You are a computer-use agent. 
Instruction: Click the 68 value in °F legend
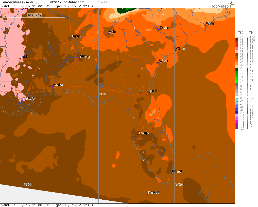pyautogui.click(x=251, y=68)
